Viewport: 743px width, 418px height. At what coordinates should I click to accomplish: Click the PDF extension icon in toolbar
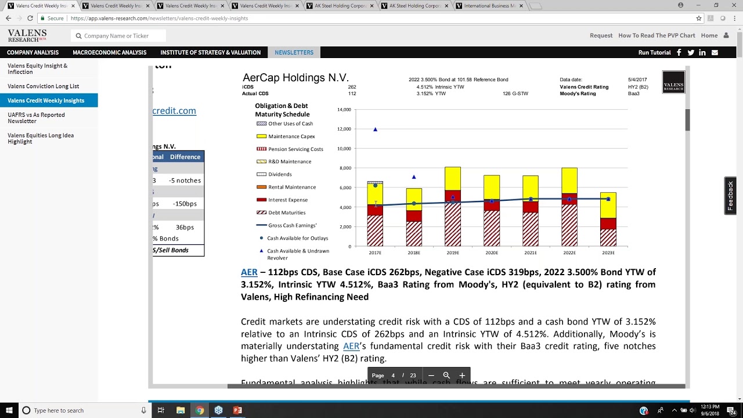pyautogui.click(x=710, y=18)
